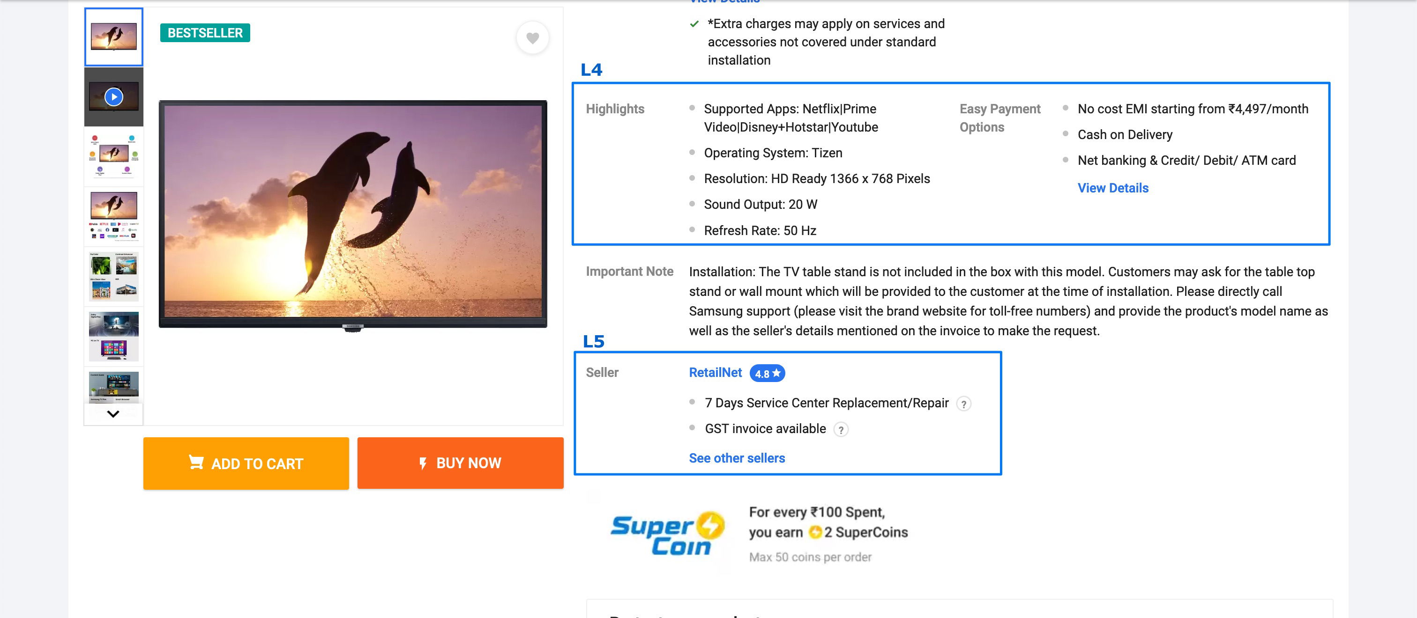This screenshot has width=1417, height=618.
Task: Click the SuperCoin logo
Action: (667, 534)
